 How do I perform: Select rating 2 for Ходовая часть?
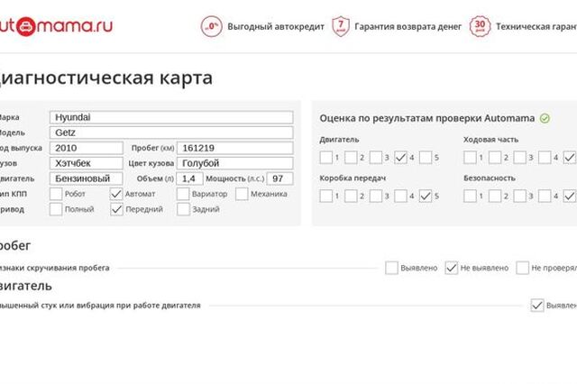[x=495, y=158]
